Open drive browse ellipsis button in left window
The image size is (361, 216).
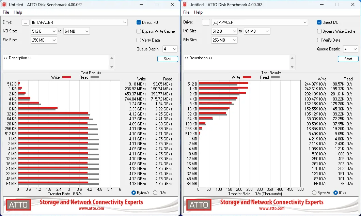(25, 22)
